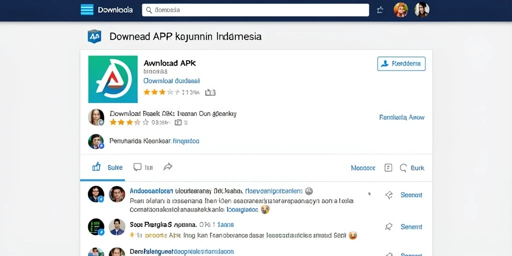Click the 'Downead APP kajunnin Indamesia' heading
This screenshot has height=256, width=512.
coord(185,36)
